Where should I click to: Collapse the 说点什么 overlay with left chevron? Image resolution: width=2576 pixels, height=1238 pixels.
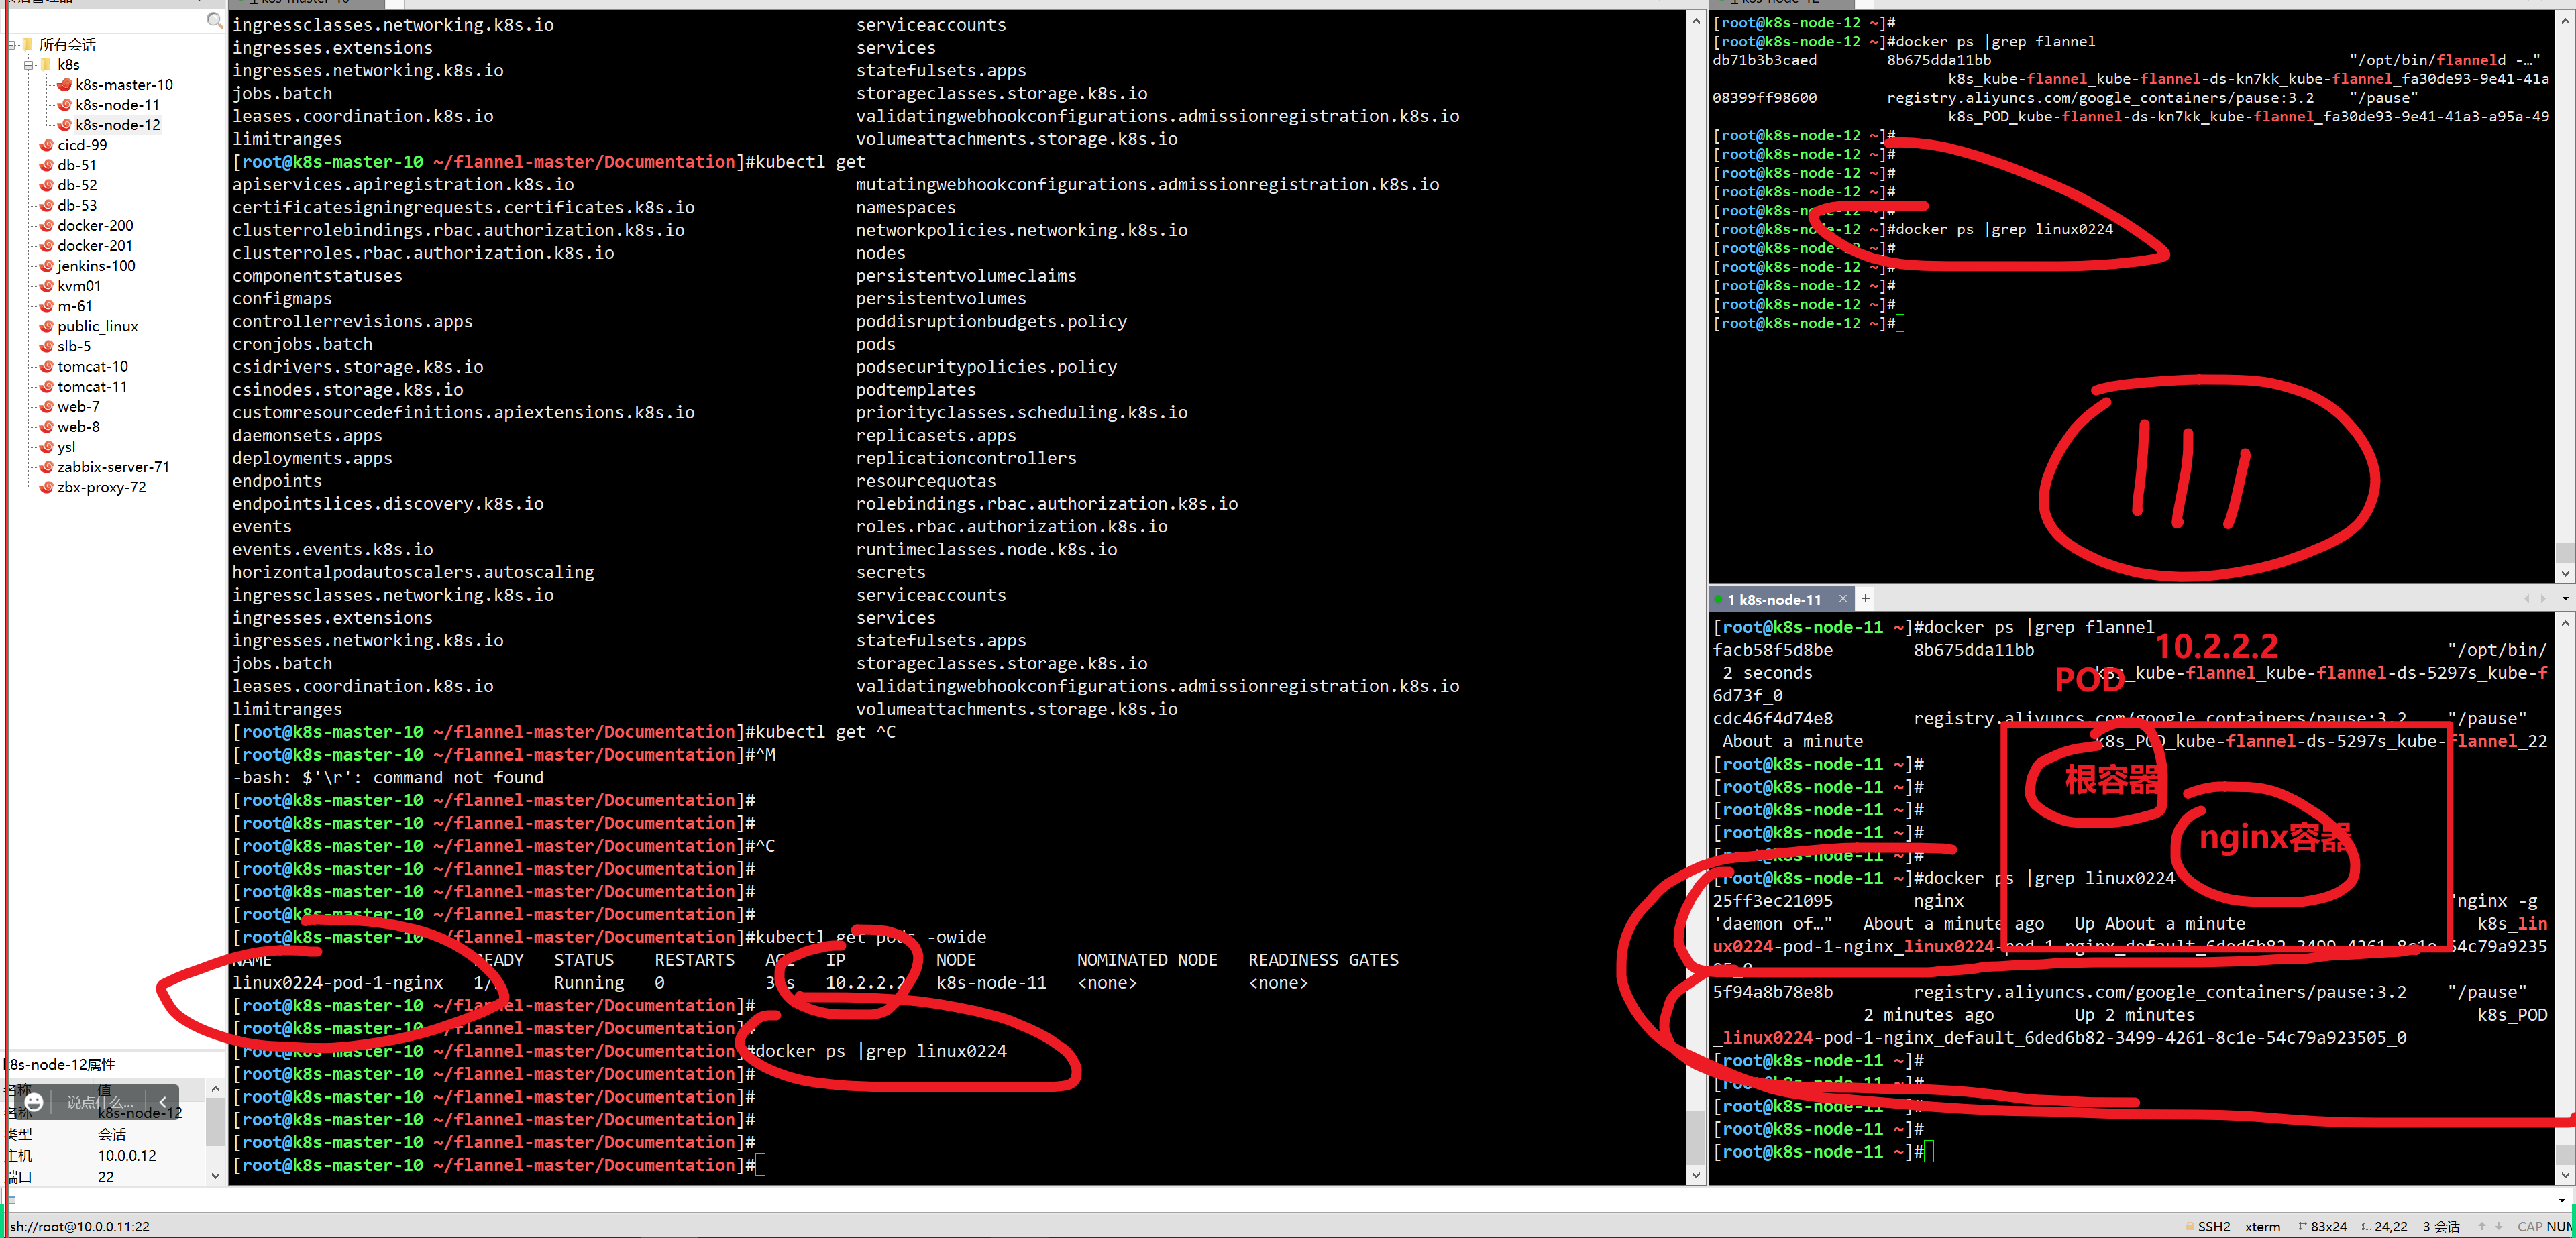click(x=163, y=1102)
